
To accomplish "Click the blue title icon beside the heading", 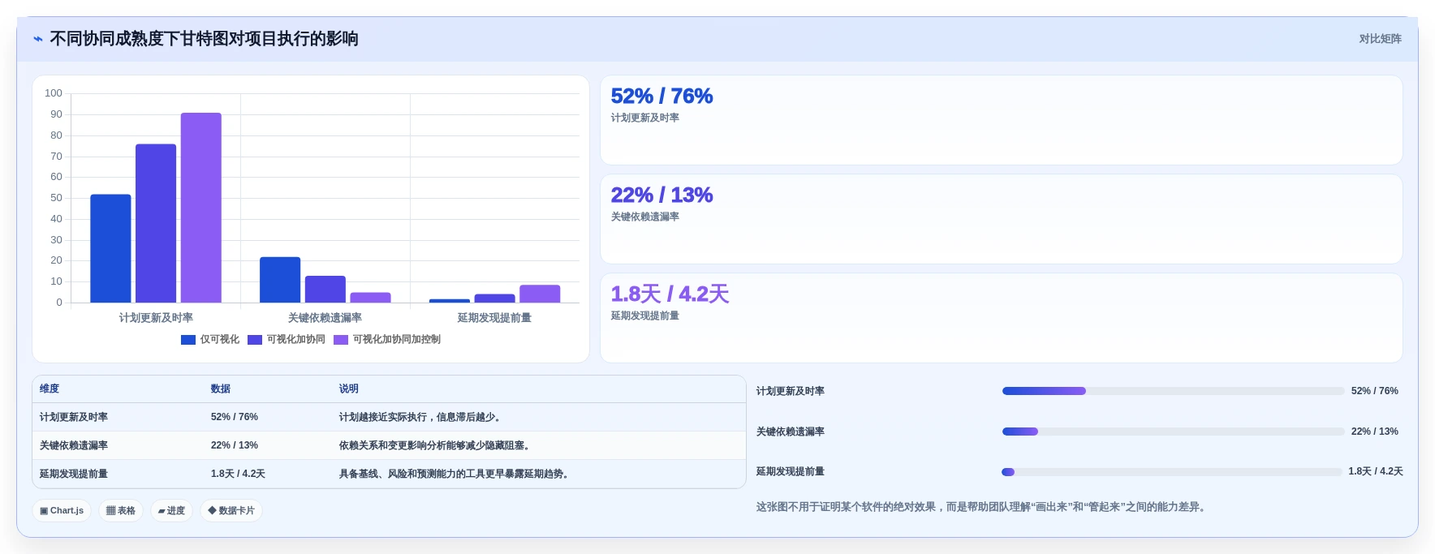I will coord(38,39).
